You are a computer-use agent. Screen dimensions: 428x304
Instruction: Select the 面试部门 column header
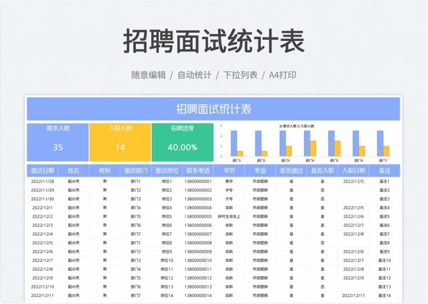pyautogui.click(x=136, y=171)
